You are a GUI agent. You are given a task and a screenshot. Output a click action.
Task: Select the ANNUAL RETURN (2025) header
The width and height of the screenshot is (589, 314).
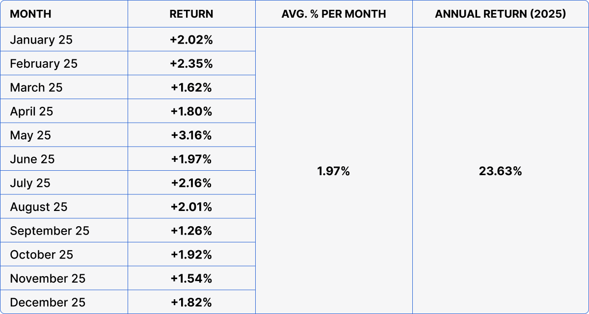click(x=500, y=14)
